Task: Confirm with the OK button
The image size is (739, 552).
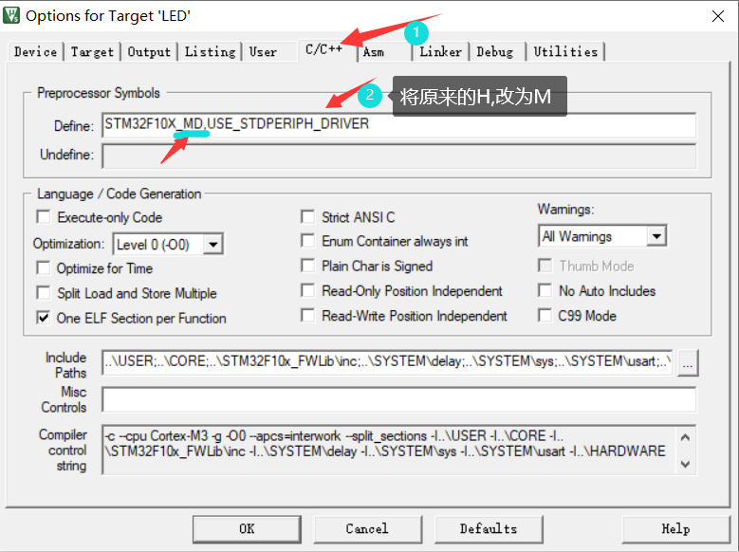Action: coord(247,529)
